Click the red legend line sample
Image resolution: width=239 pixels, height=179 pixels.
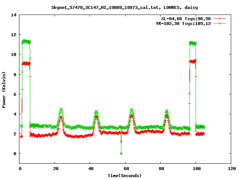[x=220, y=19]
